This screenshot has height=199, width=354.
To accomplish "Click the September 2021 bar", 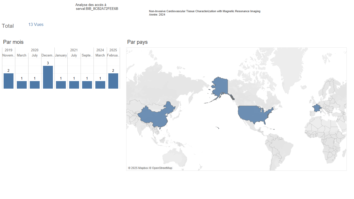I will point(87,85).
